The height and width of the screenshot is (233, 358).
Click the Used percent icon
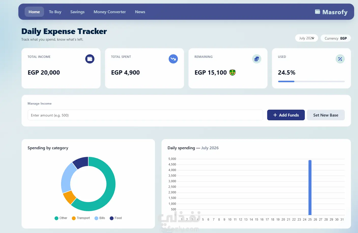340,59
